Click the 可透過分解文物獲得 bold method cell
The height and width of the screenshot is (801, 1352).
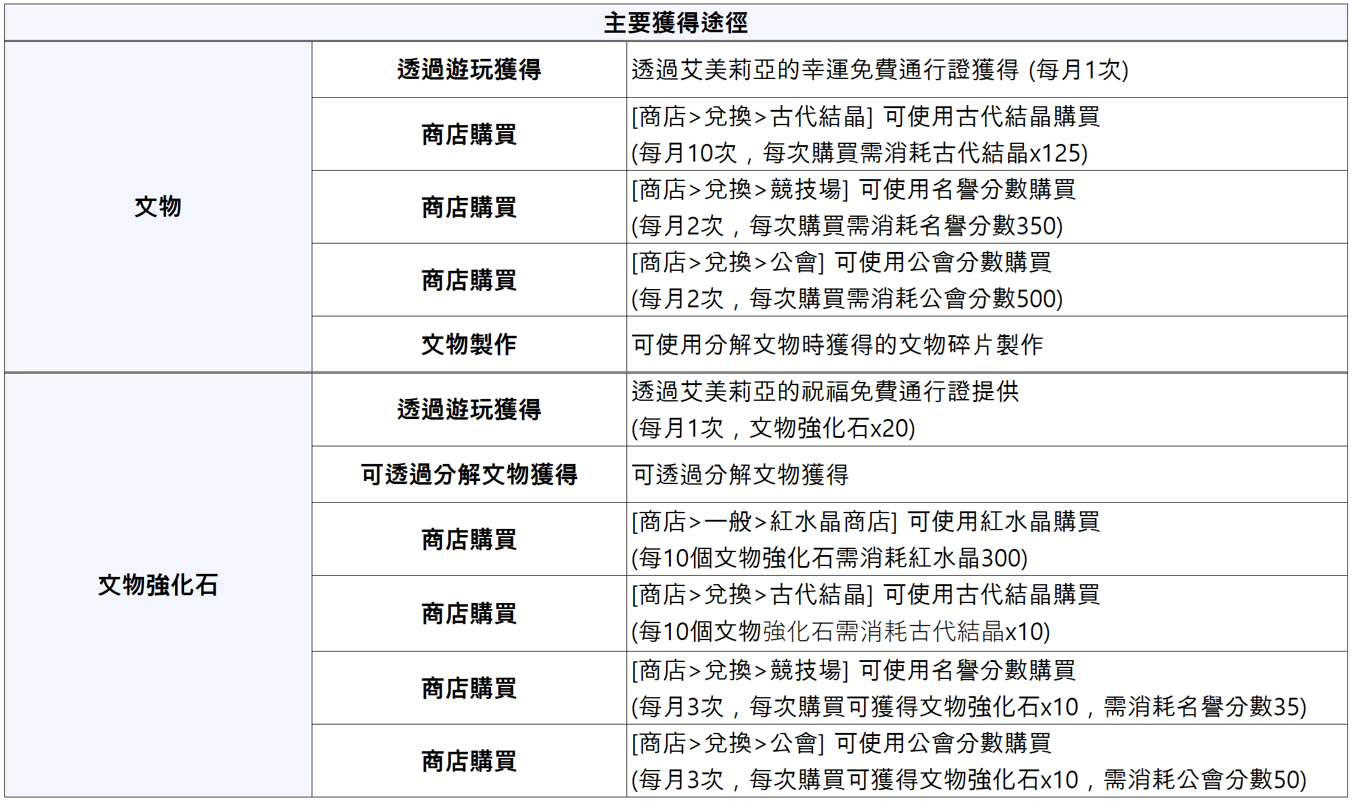[x=468, y=474]
